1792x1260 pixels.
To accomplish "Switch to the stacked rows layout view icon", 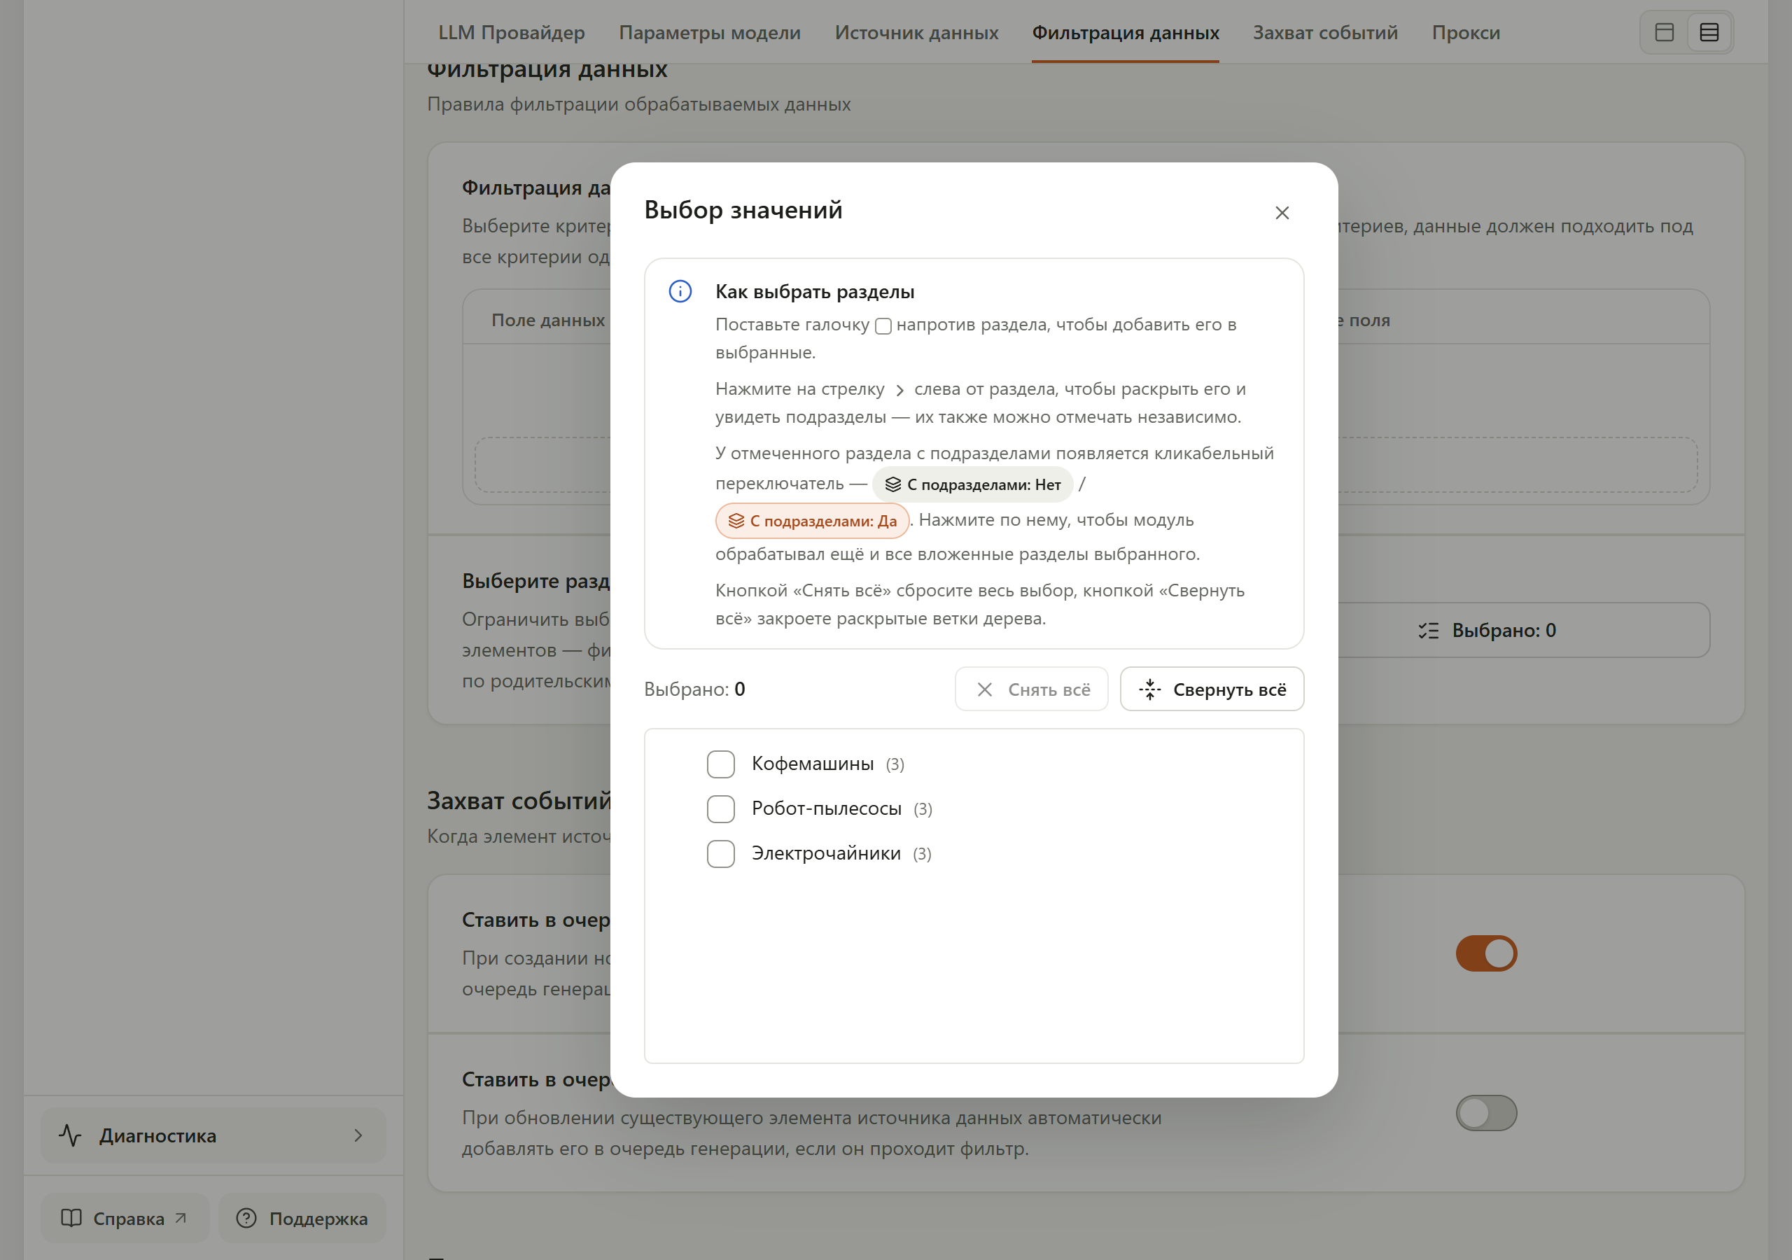I will click(x=1709, y=33).
